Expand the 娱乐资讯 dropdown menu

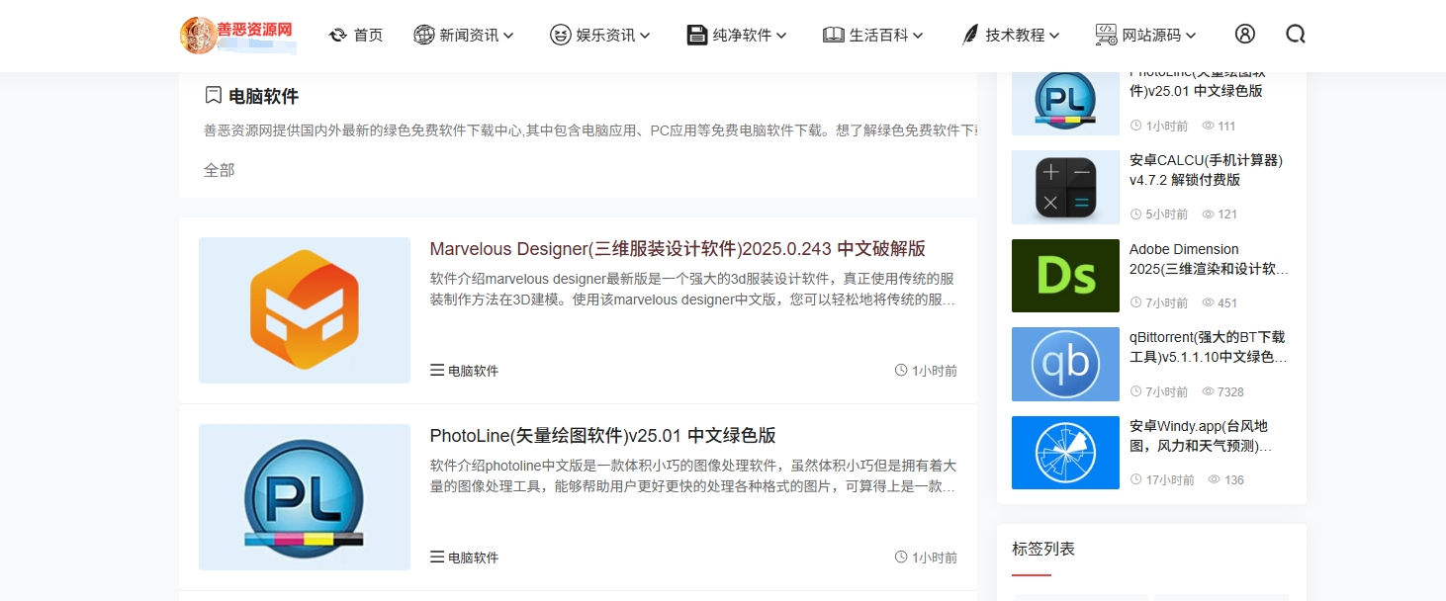[600, 36]
